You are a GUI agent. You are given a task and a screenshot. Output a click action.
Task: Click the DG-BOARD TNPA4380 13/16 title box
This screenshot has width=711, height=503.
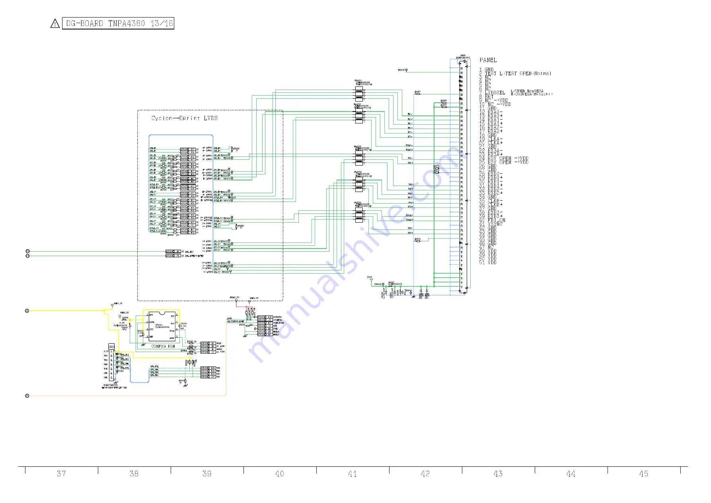click(x=118, y=23)
